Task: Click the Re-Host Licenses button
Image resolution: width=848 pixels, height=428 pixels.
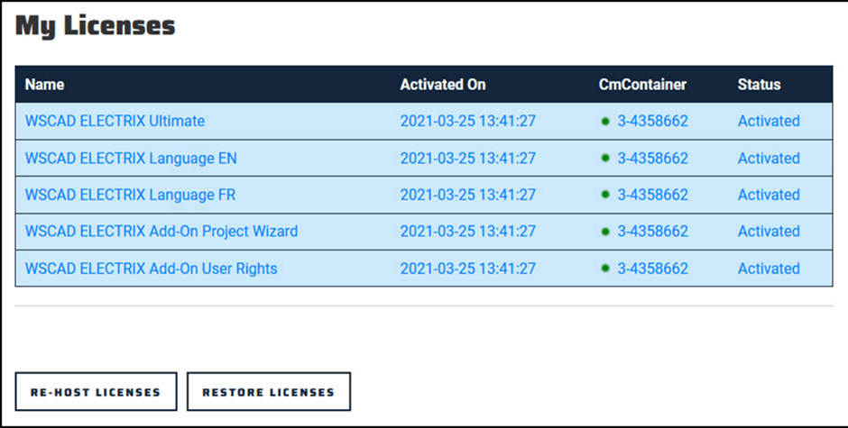Action: [96, 392]
